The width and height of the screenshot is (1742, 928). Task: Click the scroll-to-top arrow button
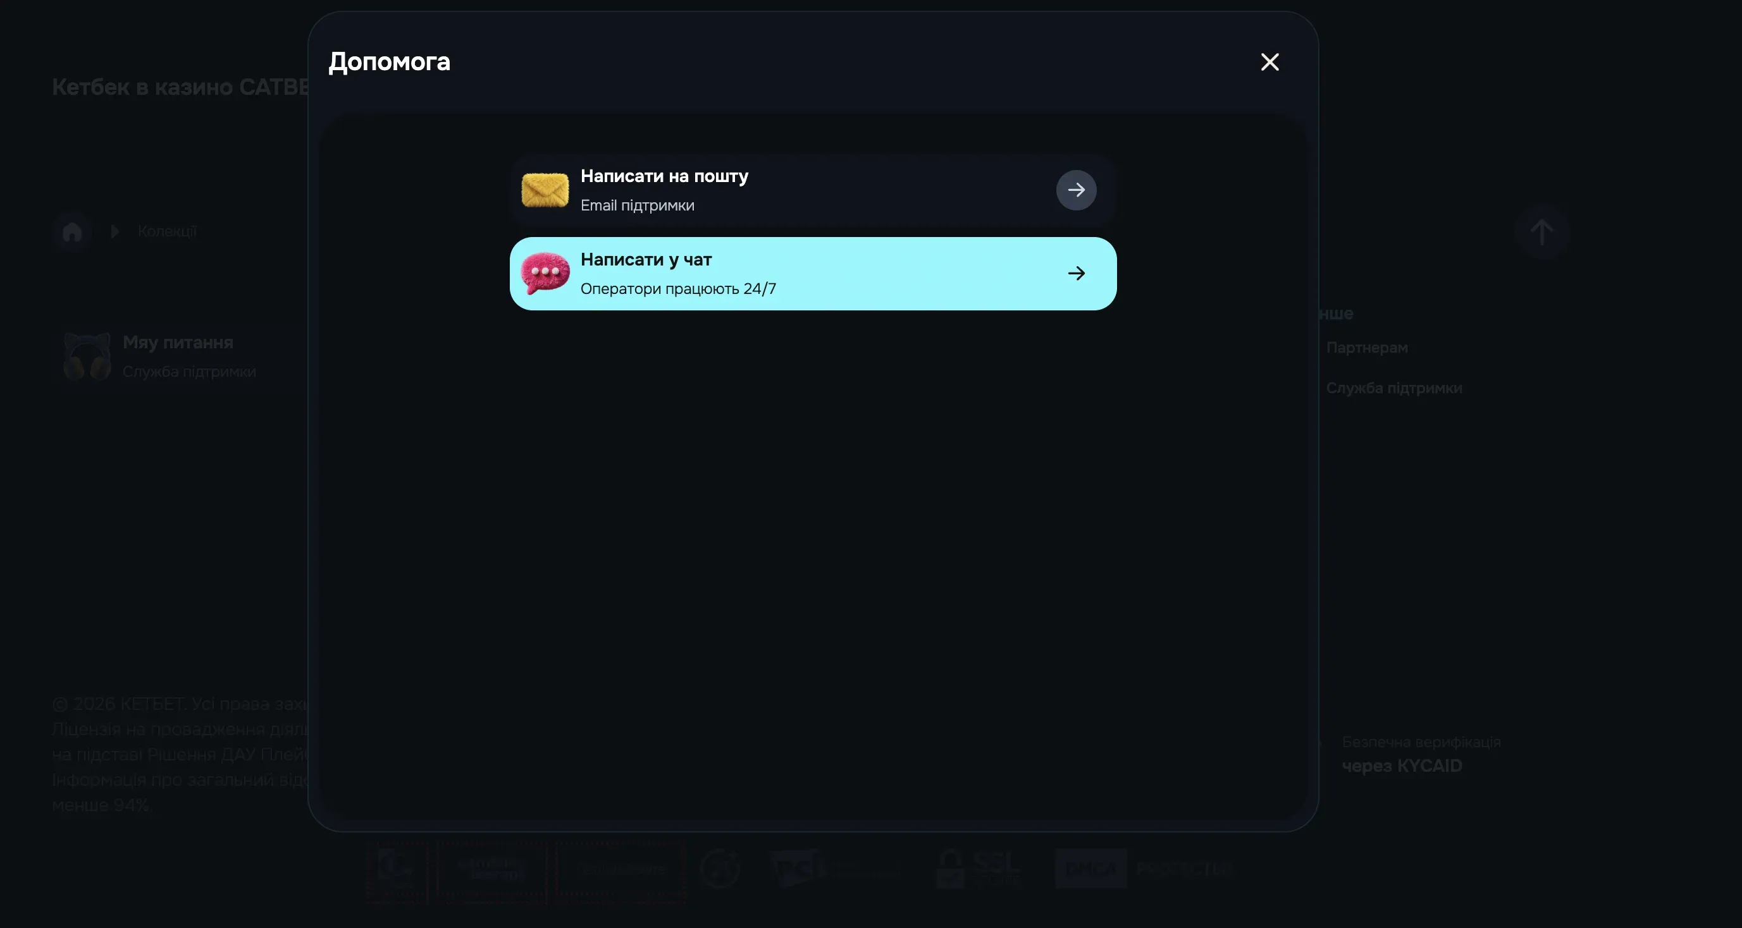pyautogui.click(x=1541, y=232)
